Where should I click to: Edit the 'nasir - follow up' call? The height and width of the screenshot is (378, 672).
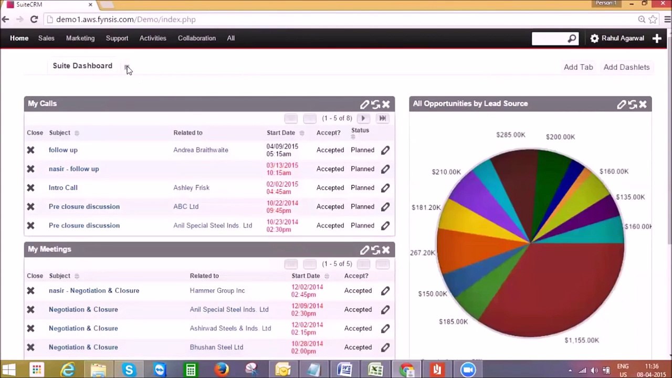pos(385,169)
